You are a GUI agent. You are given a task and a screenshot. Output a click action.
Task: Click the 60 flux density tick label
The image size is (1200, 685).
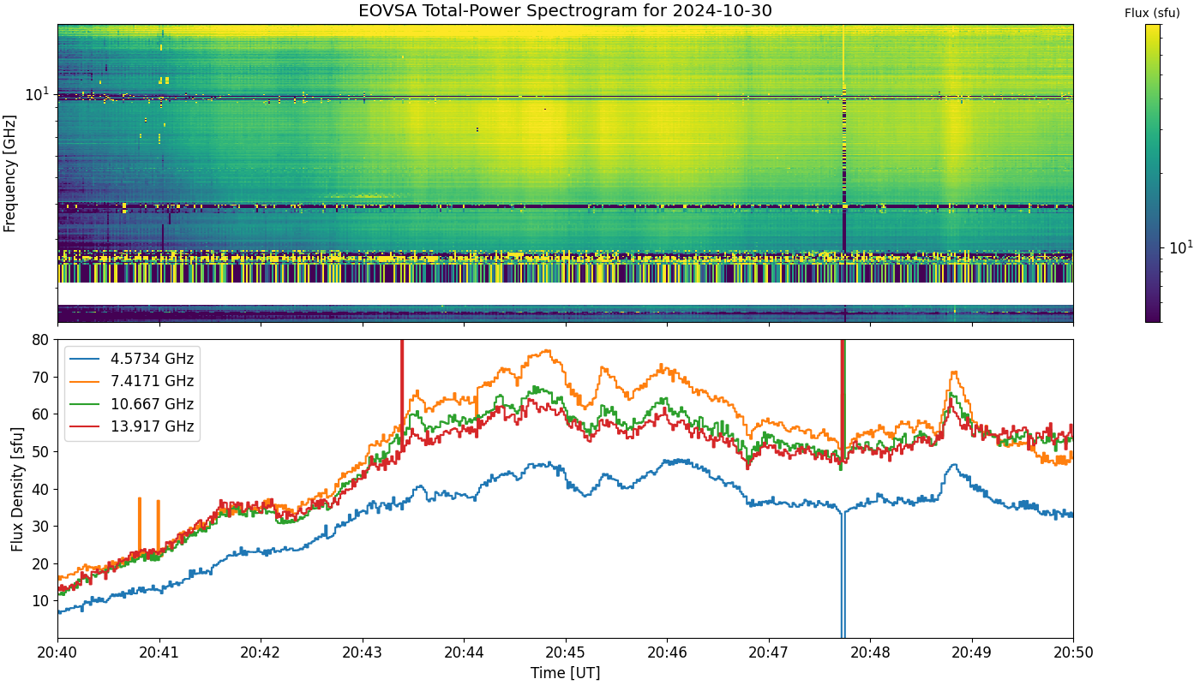point(41,414)
